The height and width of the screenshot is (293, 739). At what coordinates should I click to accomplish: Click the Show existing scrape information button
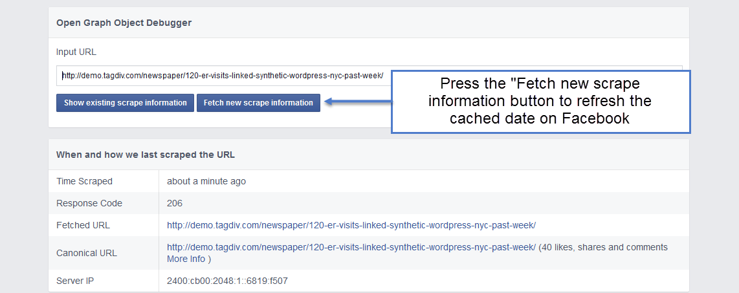[126, 103]
